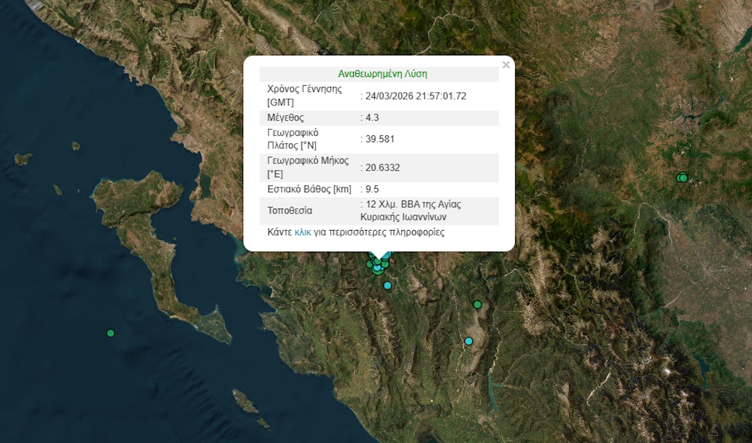This screenshot has height=443, width=752.
Task: Click the small island northwest of Corfu
Action: pos(23,159)
